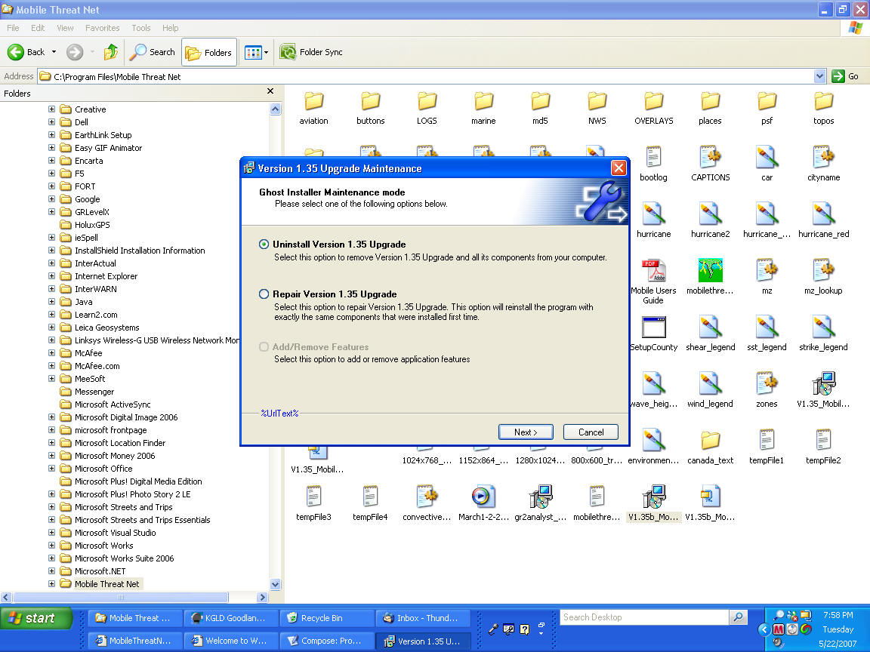Screen dimensions: 870x652
Task: Click the Windows start button
Action: click(x=36, y=618)
